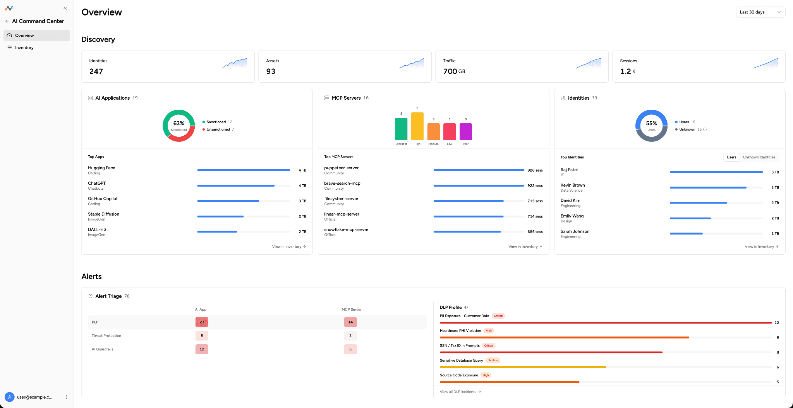Open the Last 30 days dropdown

point(760,12)
